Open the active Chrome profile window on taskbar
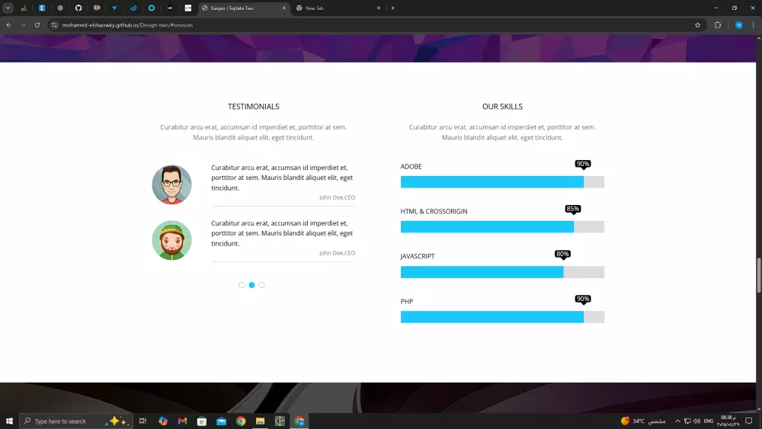762x429 pixels. tap(299, 421)
